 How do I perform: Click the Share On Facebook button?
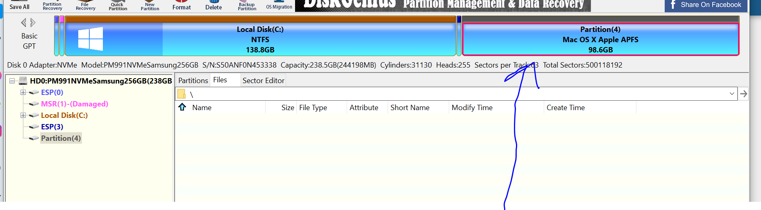click(x=706, y=5)
